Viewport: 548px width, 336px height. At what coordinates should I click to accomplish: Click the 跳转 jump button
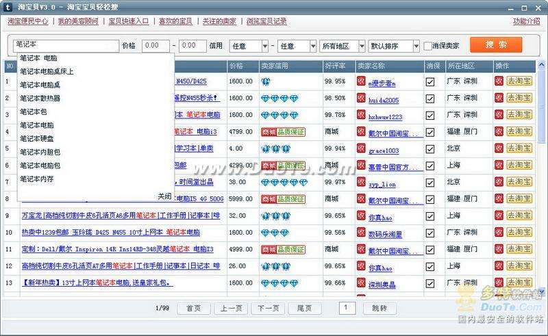[x=379, y=309]
